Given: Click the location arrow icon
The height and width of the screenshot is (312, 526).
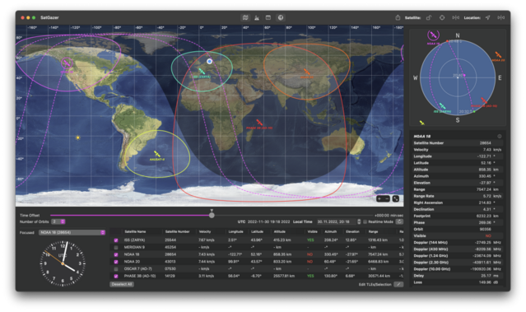Looking at the screenshot, I should [x=488, y=17].
